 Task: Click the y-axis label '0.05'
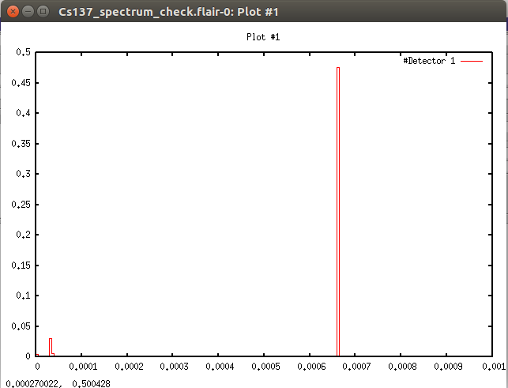click(21, 326)
